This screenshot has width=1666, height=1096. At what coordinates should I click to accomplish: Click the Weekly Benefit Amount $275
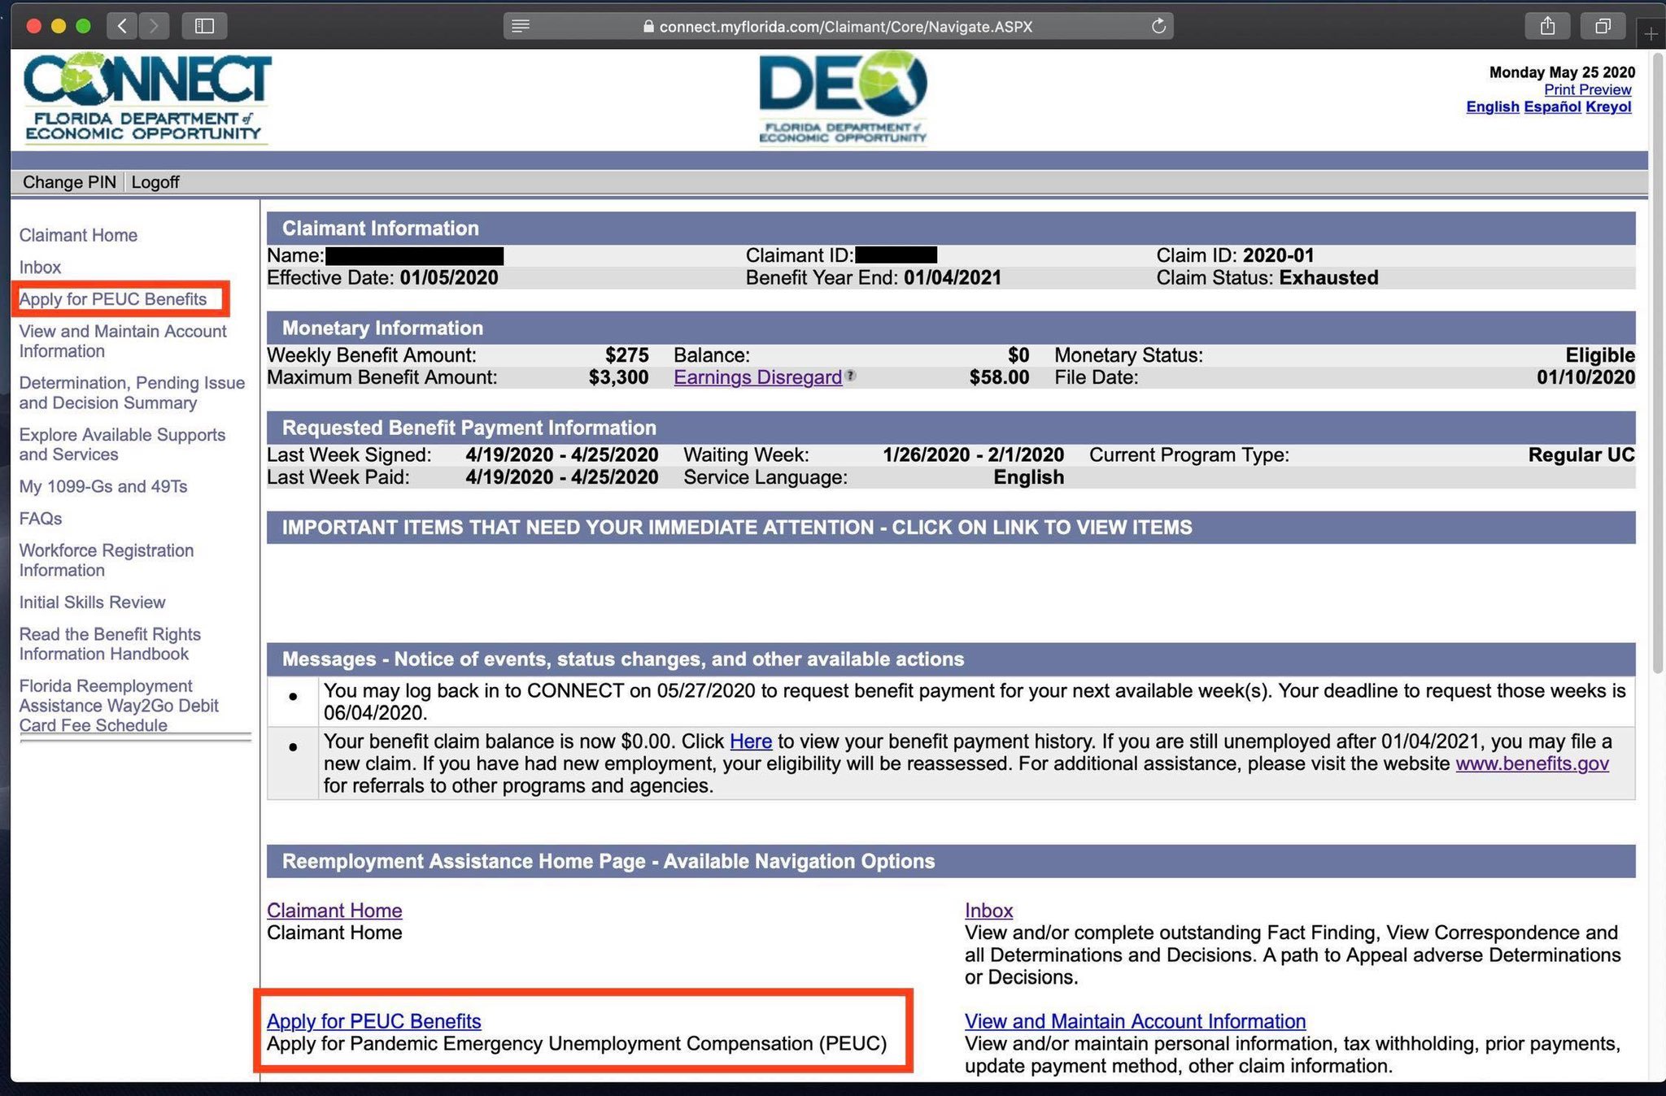626,355
